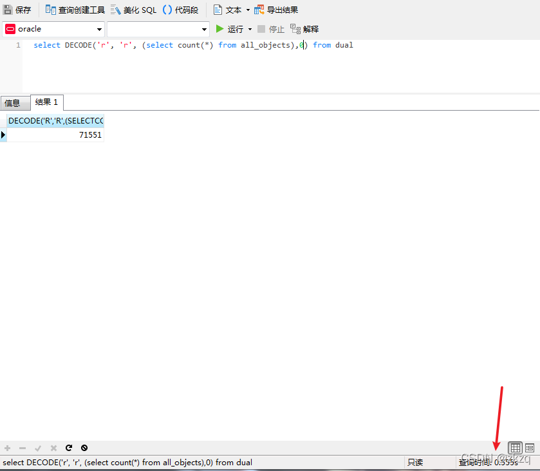
Task: Click the Save (保存) toolbar button
Action: click(x=17, y=10)
